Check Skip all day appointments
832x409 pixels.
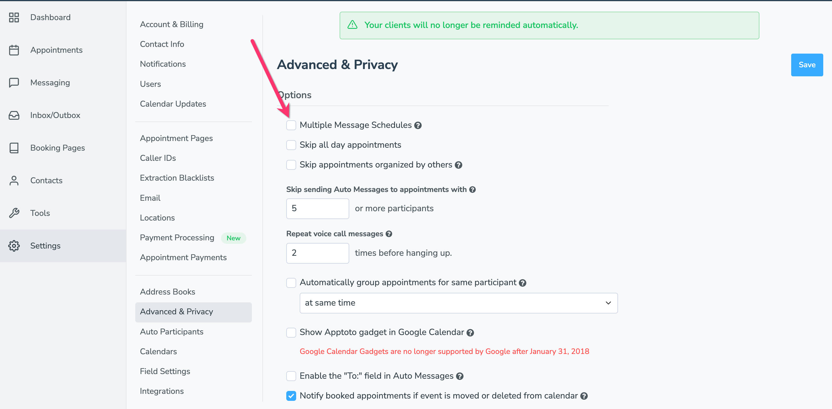[291, 145]
